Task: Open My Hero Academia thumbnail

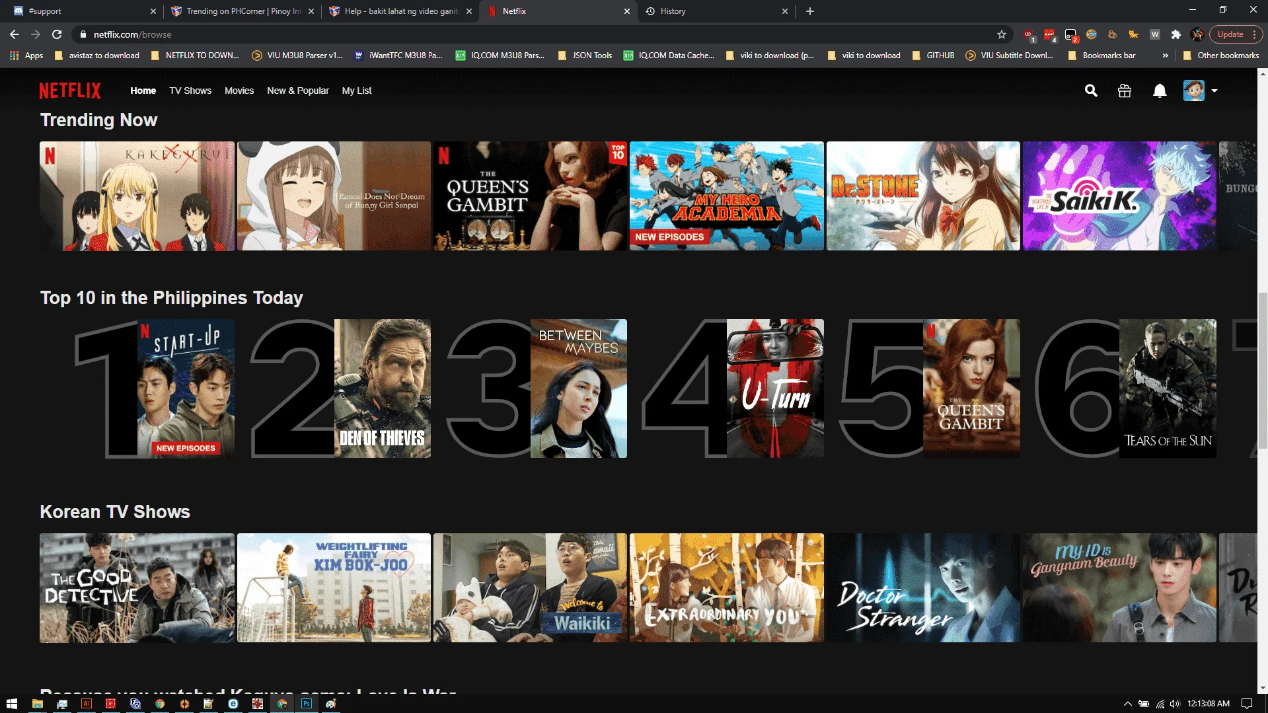Action: point(727,196)
